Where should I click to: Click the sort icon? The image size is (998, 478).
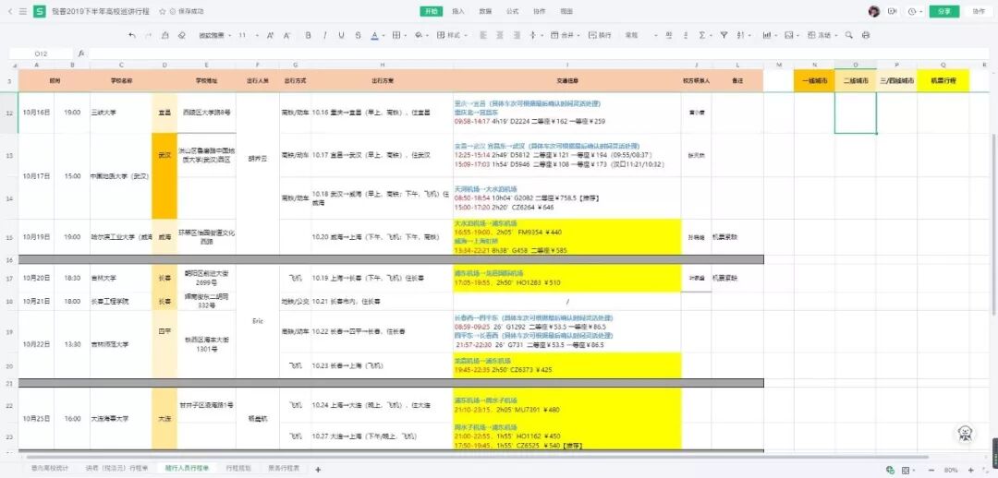click(x=740, y=36)
